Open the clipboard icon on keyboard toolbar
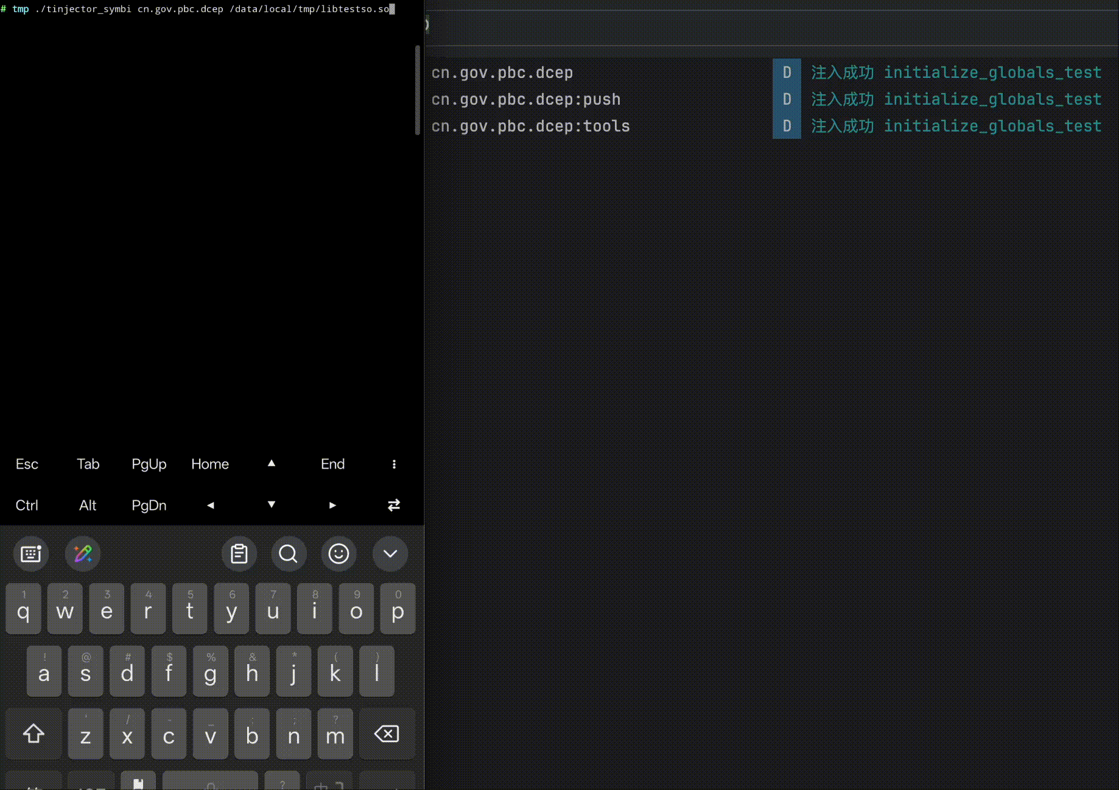This screenshot has width=1119, height=790. coord(239,554)
